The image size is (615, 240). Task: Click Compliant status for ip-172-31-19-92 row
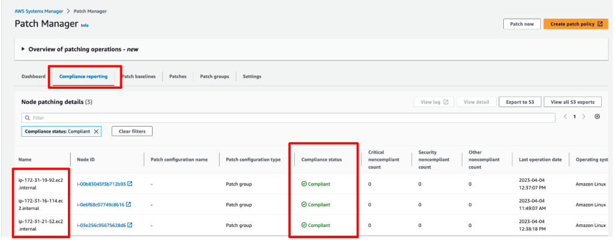click(x=316, y=184)
